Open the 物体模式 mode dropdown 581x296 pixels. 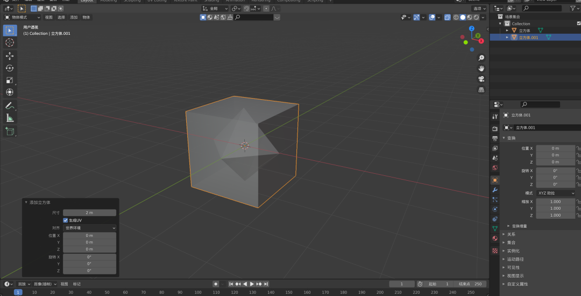[x=22, y=17]
